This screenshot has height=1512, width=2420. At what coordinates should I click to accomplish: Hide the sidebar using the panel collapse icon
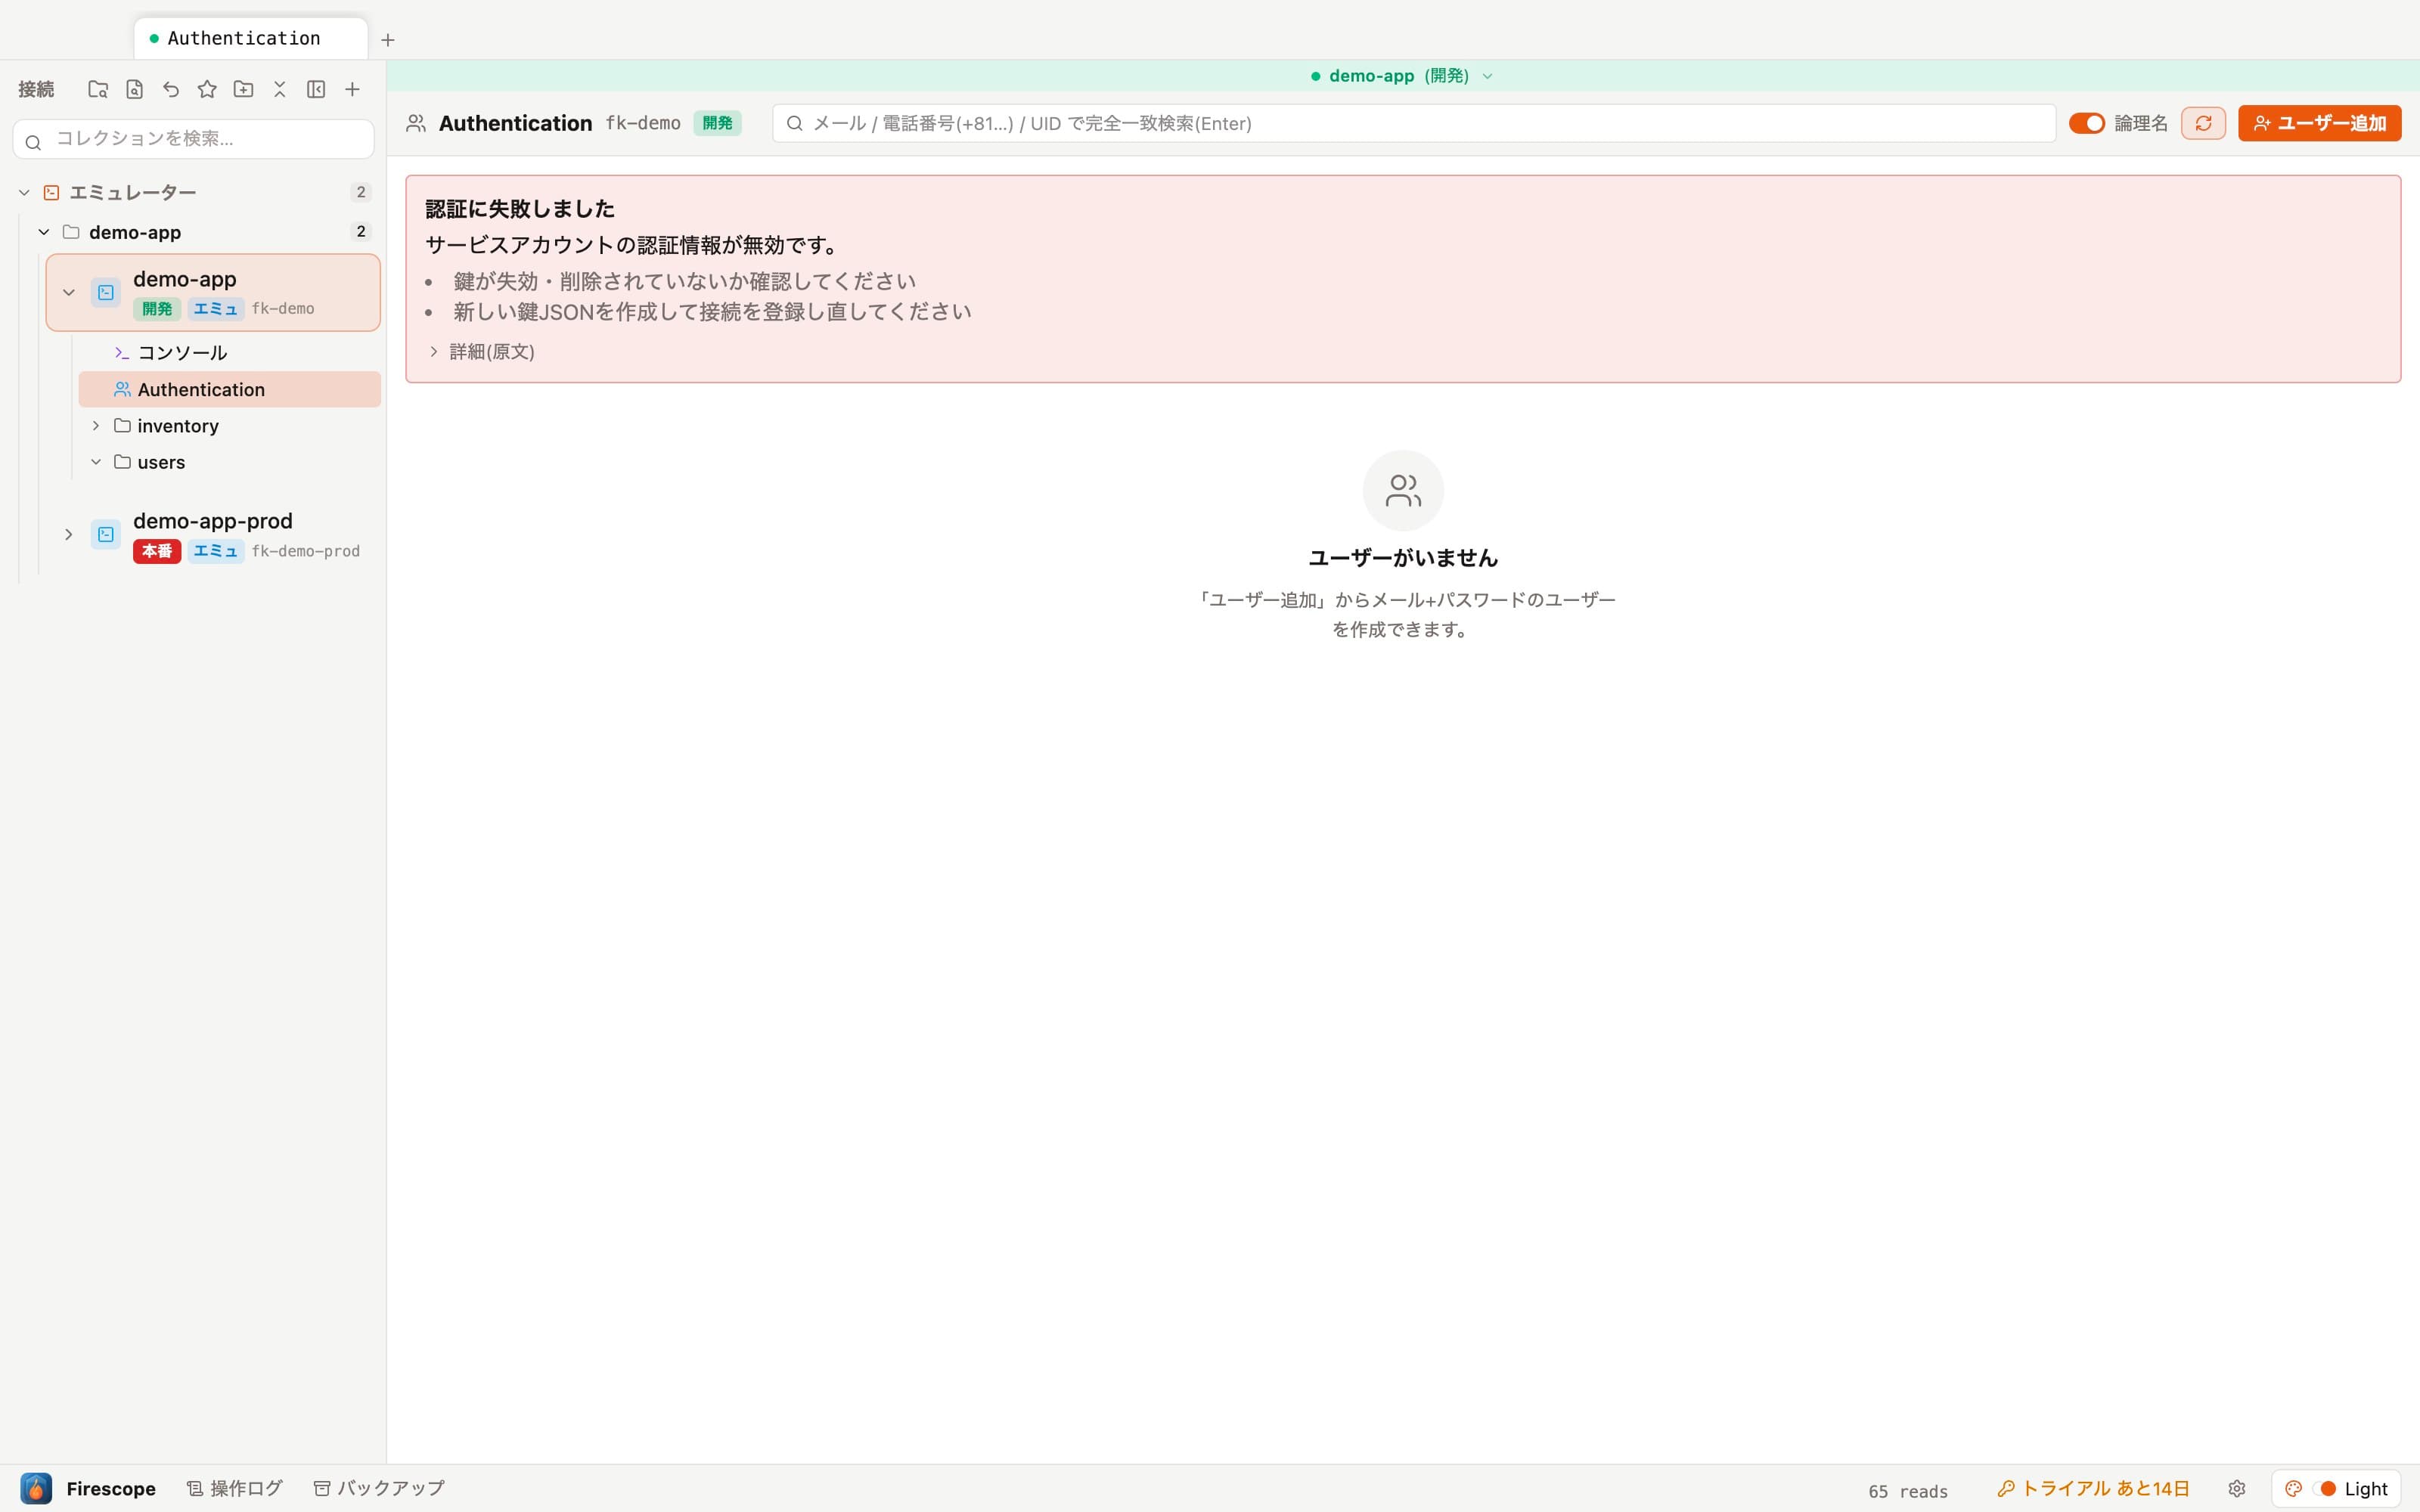point(316,89)
